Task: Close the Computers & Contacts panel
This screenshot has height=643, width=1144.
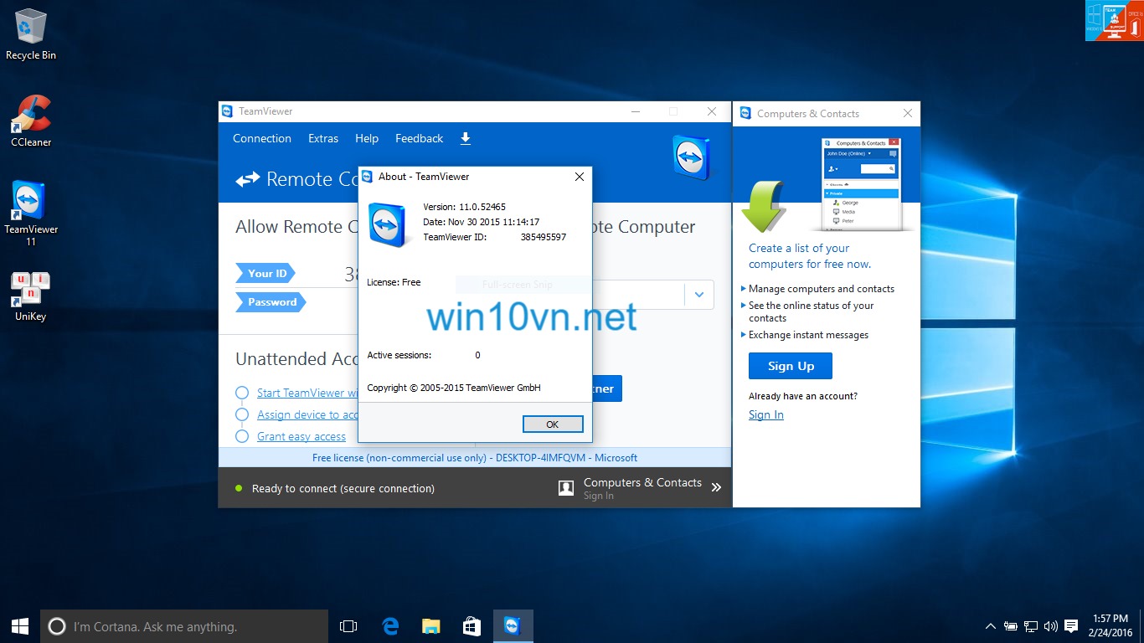Action: click(907, 113)
